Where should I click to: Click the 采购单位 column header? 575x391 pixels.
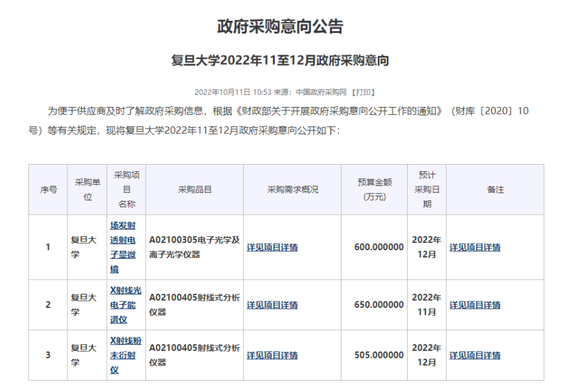click(88, 189)
